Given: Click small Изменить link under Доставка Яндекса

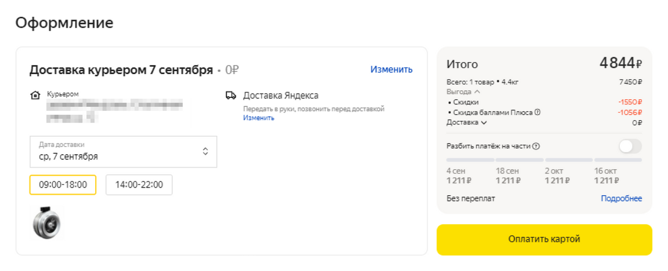Looking at the screenshot, I should click(258, 118).
